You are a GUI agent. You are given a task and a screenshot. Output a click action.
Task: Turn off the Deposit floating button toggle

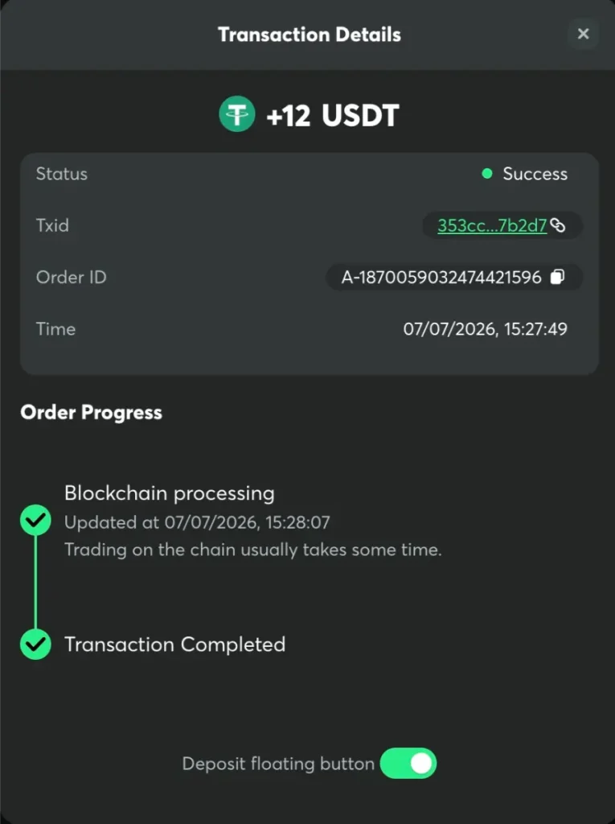point(408,763)
